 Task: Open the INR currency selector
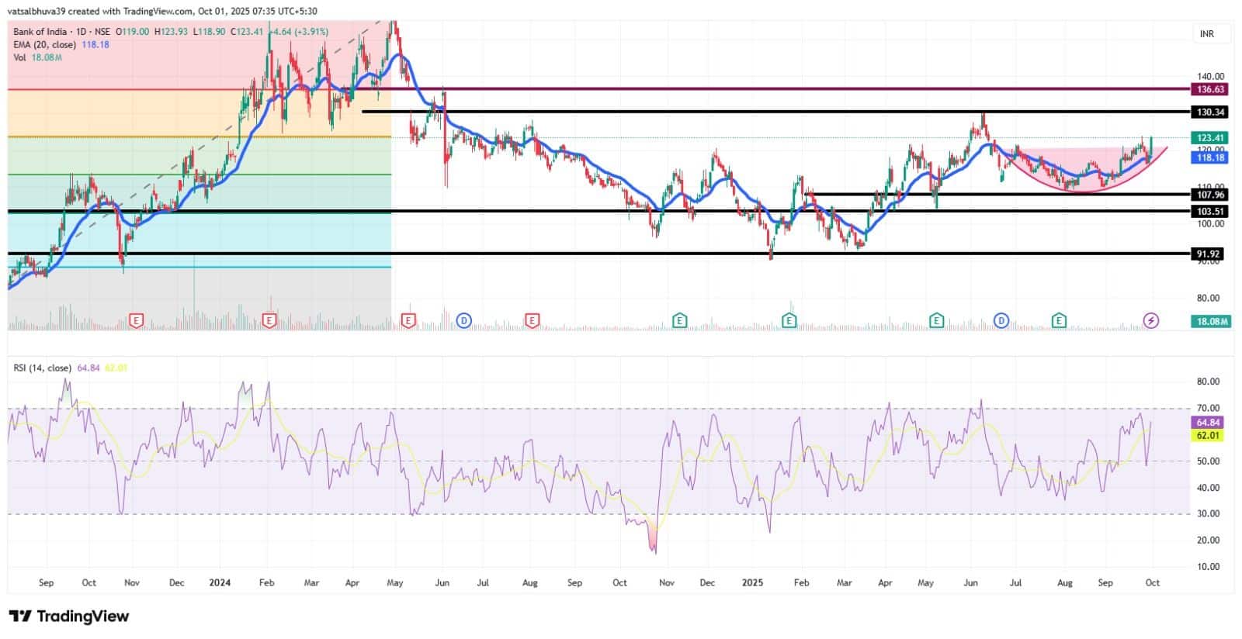click(x=1207, y=34)
